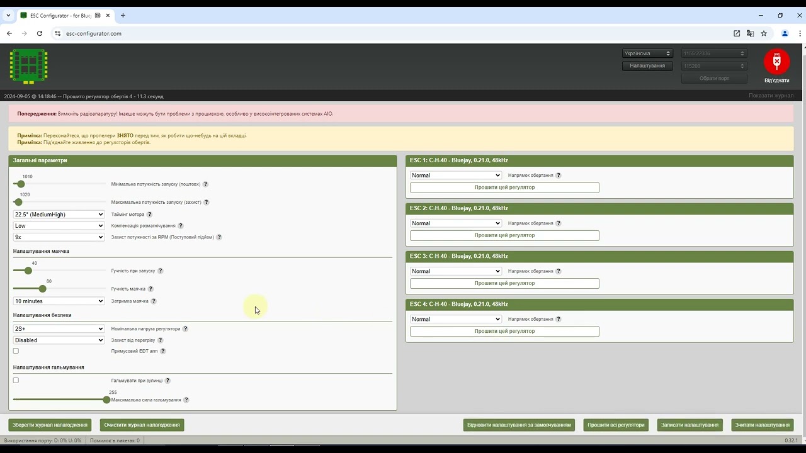This screenshot has width=806, height=453.
Task: Open help icon for Затримка маячка
Action: point(154,301)
